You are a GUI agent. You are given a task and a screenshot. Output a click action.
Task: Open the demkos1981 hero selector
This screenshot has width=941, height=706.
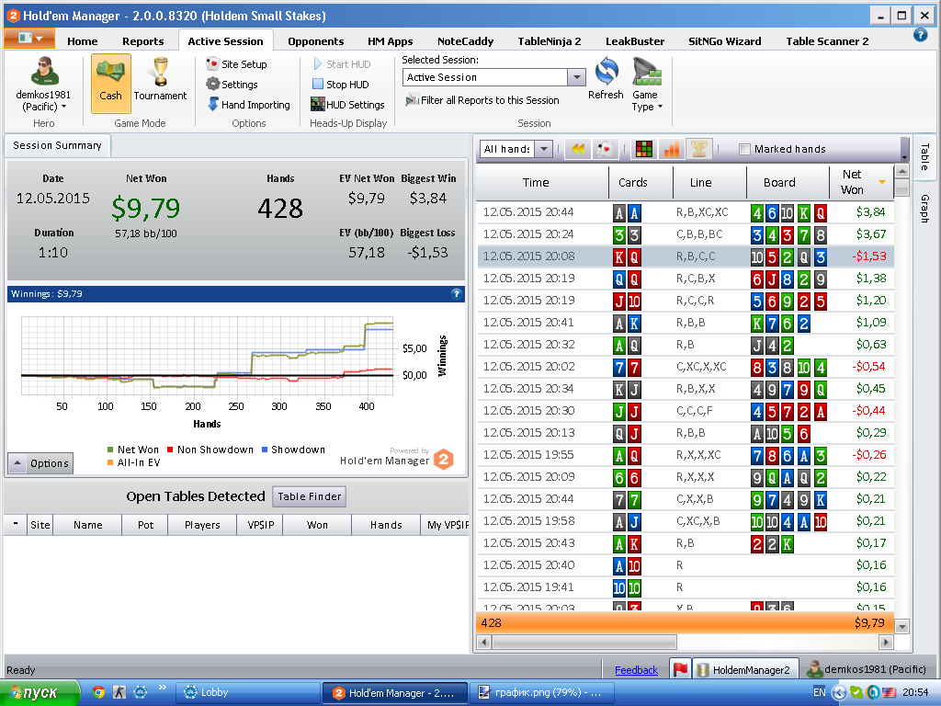pyautogui.click(x=43, y=85)
